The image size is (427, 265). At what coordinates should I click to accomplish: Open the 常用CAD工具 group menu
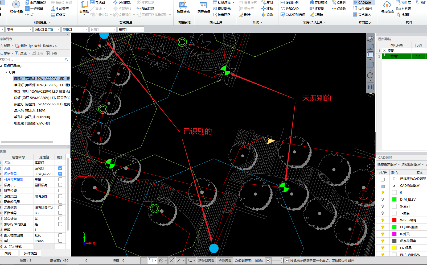coord(314,22)
